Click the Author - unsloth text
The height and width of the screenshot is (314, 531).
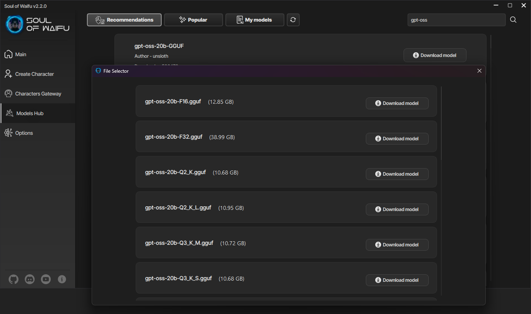pos(151,56)
